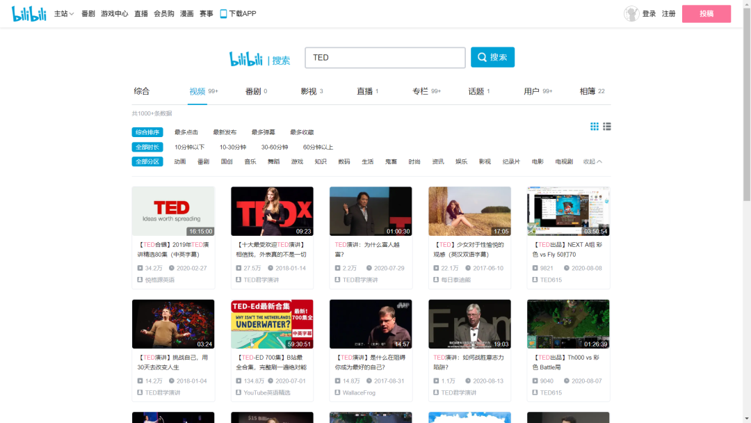Filter duration to 60分钟以上
This screenshot has width=751, height=423.
click(318, 147)
